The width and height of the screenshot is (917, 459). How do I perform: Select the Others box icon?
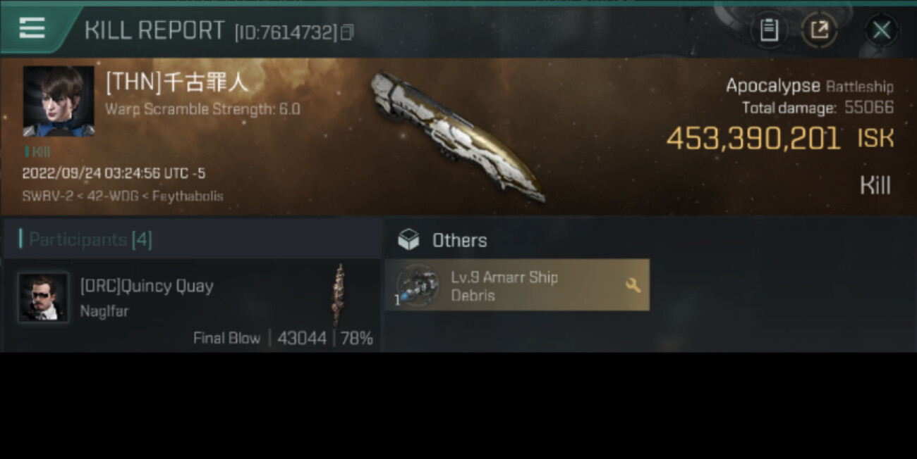point(408,240)
